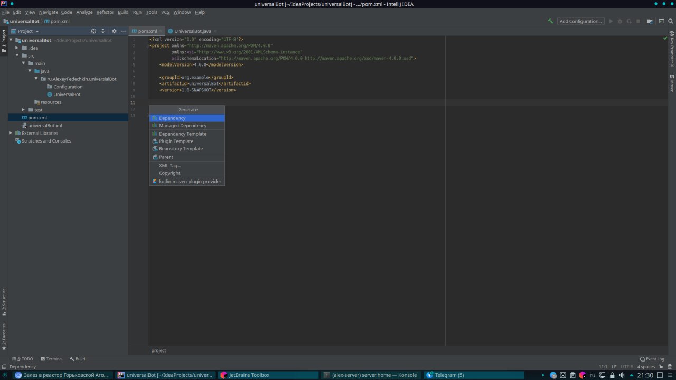Select Parent in Generate popup

coord(187,157)
